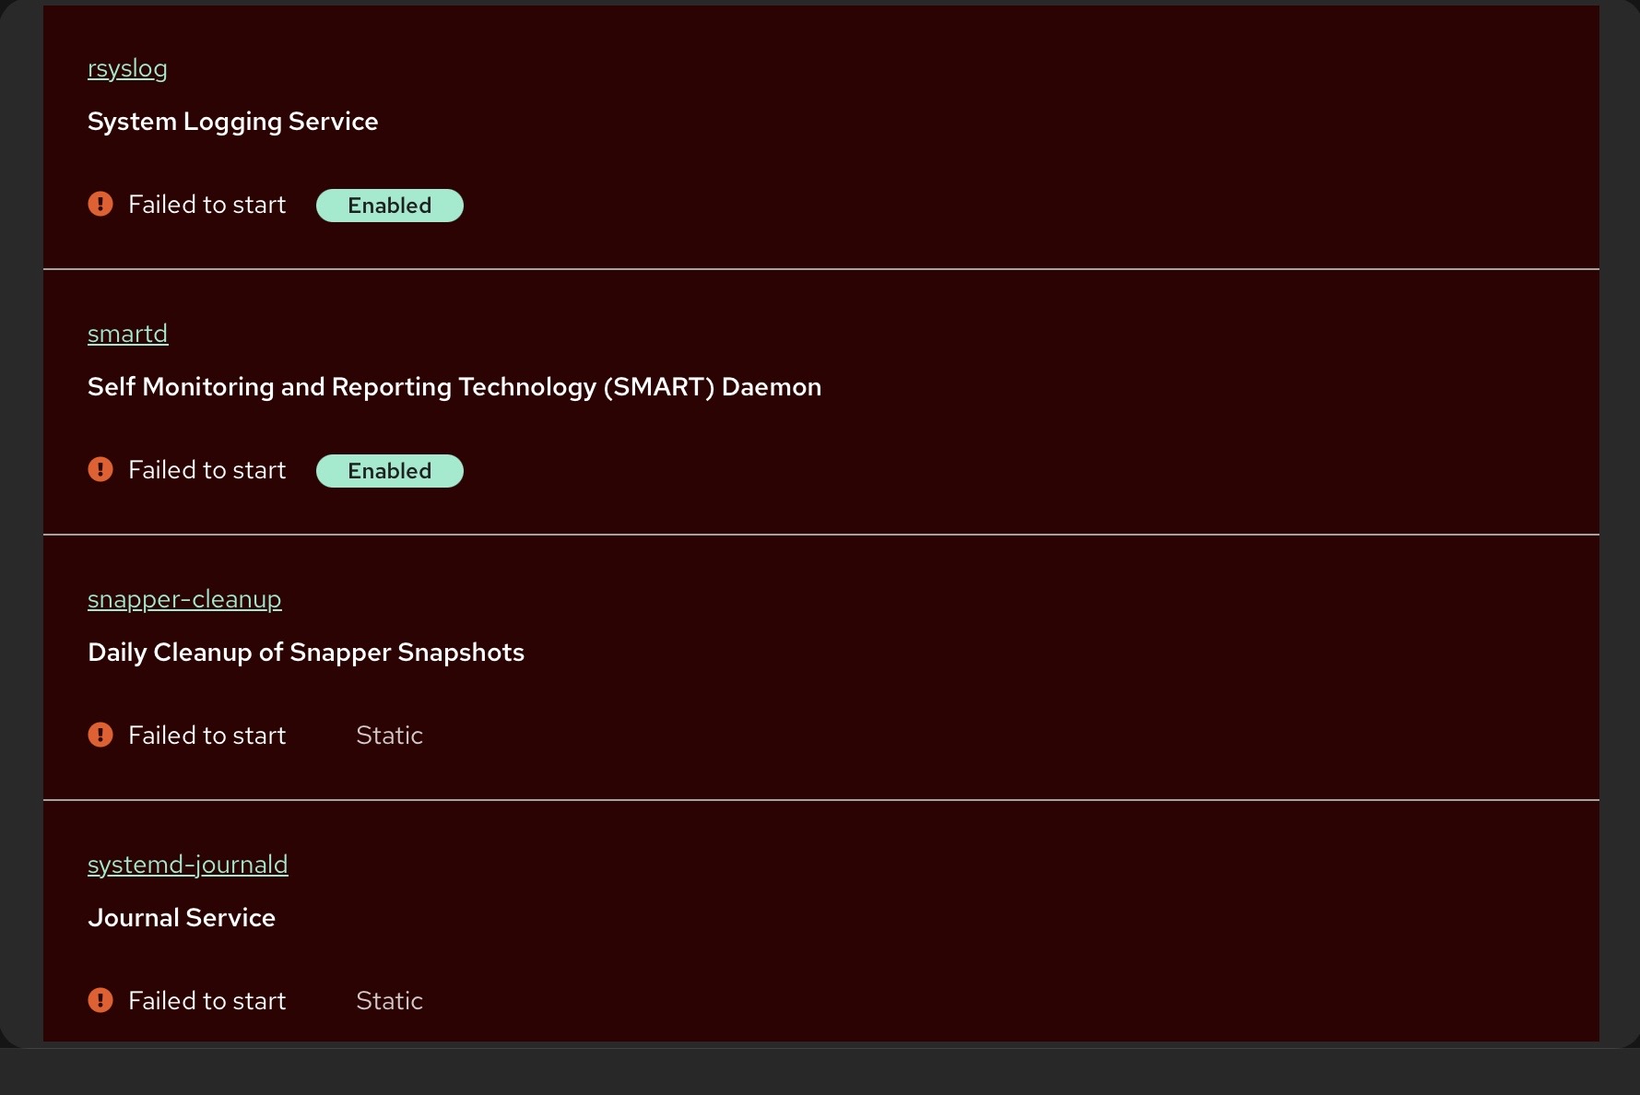Open the smartd service link

tap(127, 334)
